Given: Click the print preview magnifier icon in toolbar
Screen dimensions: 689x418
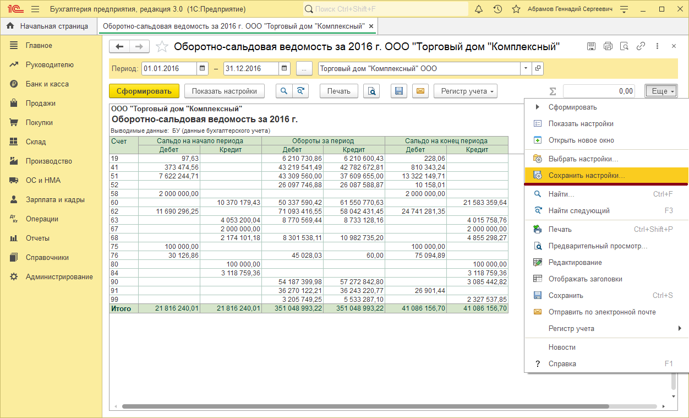Looking at the screenshot, I should (371, 91).
